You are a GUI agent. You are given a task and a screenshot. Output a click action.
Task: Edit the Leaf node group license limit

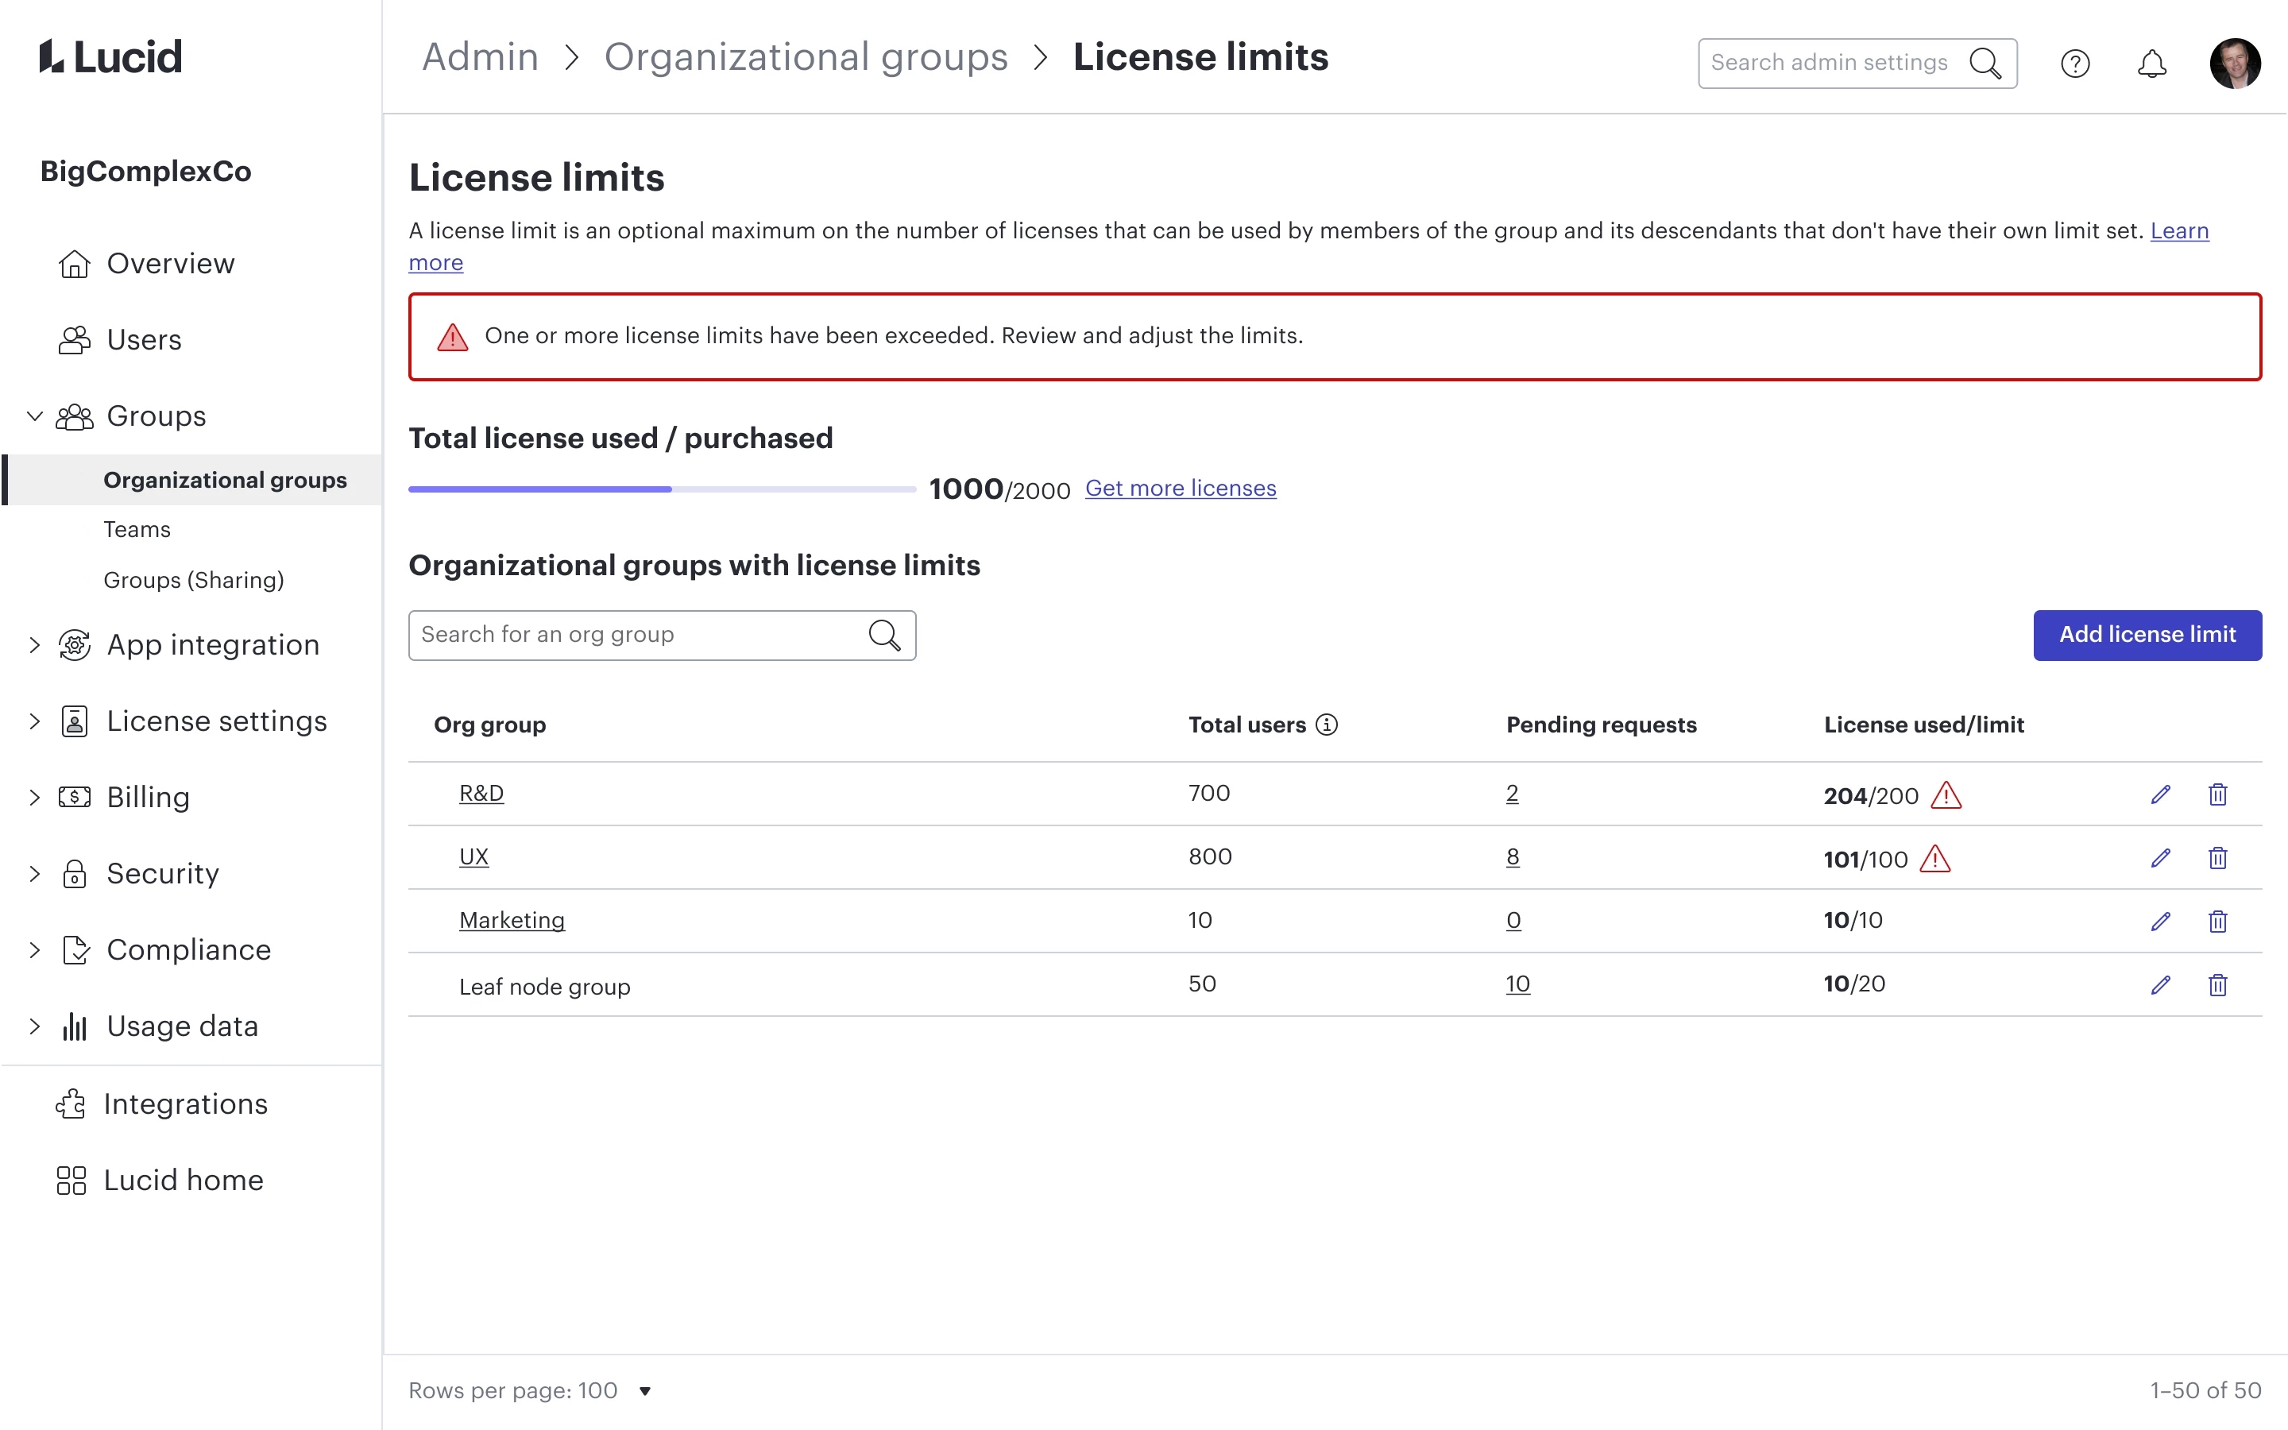(2160, 984)
